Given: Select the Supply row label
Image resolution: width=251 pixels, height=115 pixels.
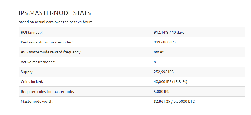Looking at the screenshot, I should [x=27, y=72].
